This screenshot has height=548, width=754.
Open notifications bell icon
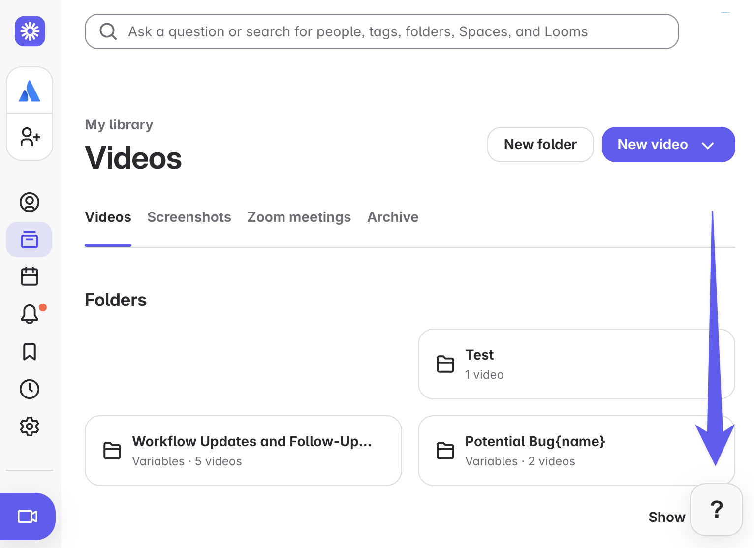30,314
